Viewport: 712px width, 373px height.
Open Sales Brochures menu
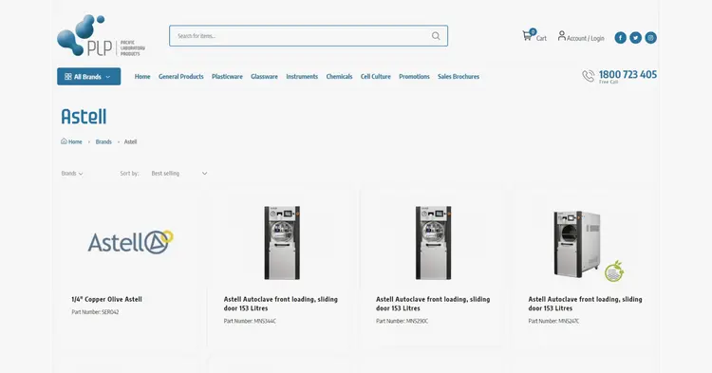coord(459,76)
